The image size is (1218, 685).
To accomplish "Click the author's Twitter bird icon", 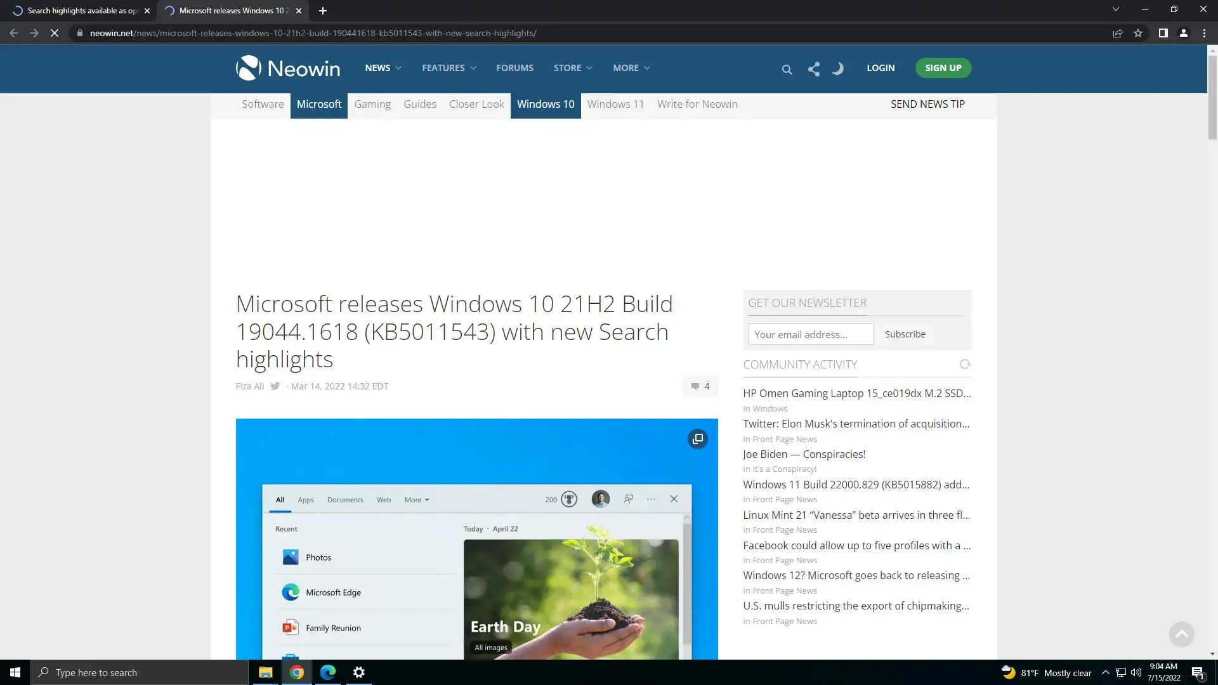I will 275,386.
